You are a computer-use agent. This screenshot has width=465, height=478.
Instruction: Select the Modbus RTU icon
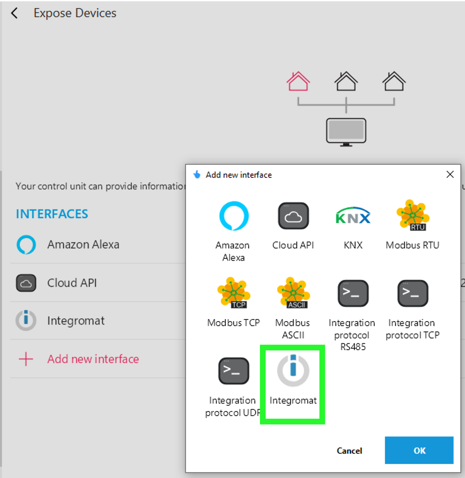coord(412,216)
